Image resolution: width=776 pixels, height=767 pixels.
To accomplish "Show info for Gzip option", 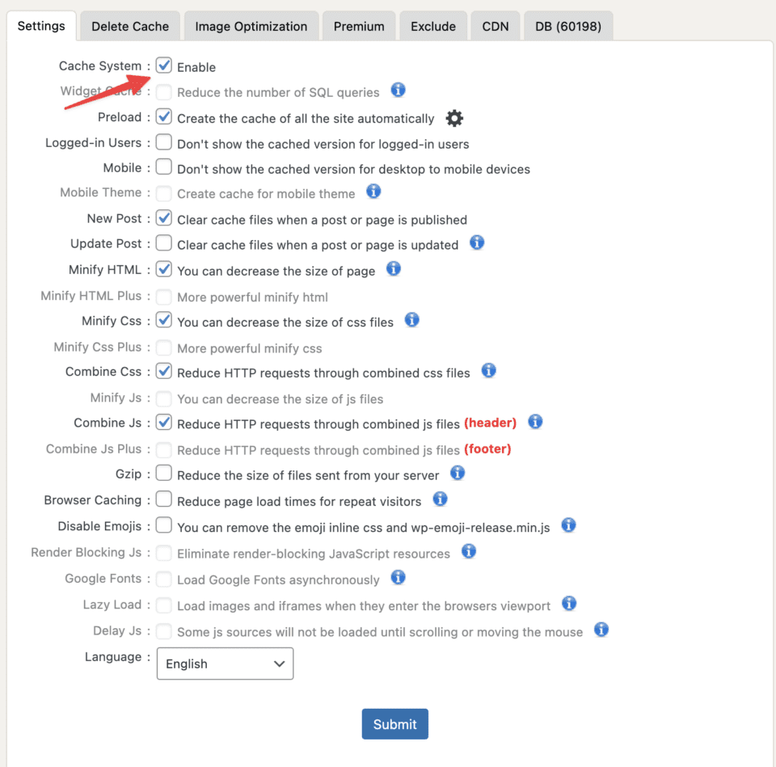I will click(x=458, y=473).
